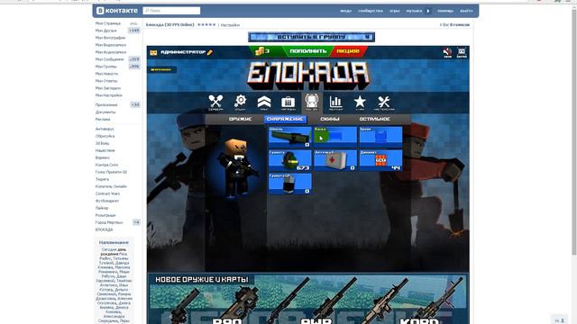
Task: Switch to the Скины tab
Action: click(330, 119)
